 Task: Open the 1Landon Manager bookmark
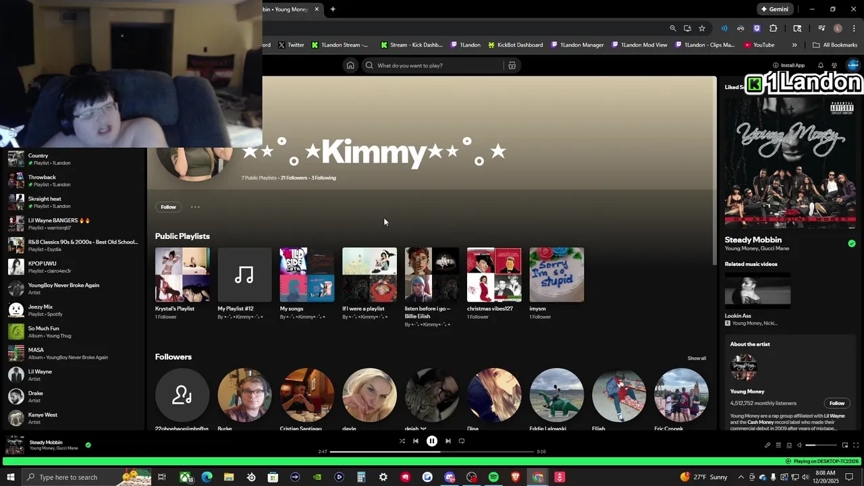tap(577, 45)
